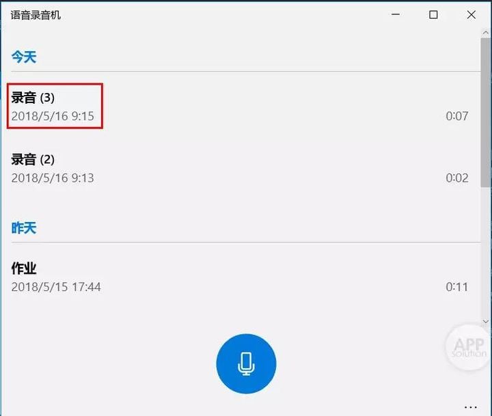The width and height of the screenshot is (492, 416).
Task: Maximize the Voice Recorder window
Action: click(x=433, y=14)
